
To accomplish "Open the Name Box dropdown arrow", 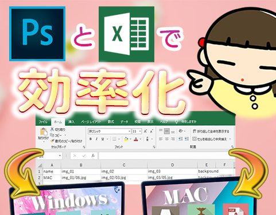I will [x=60, y=156].
